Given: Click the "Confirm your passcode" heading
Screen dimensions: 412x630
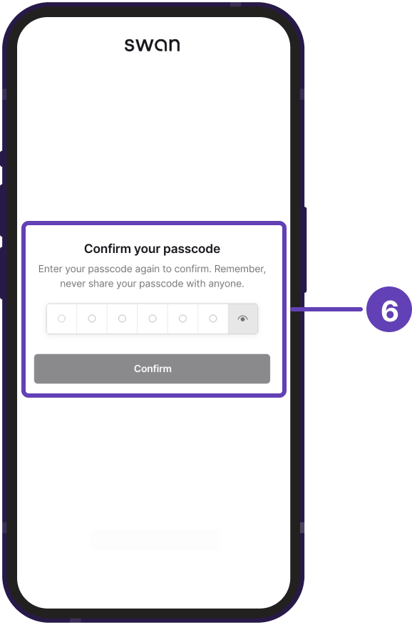Looking at the screenshot, I should [153, 249].
